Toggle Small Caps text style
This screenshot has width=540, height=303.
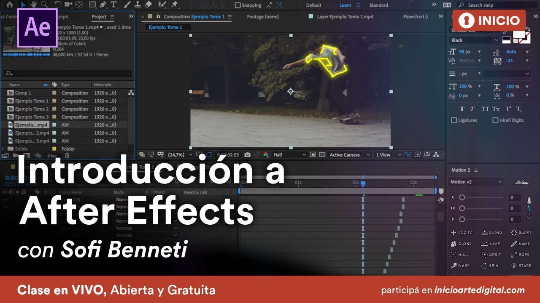tap(496, 109)
